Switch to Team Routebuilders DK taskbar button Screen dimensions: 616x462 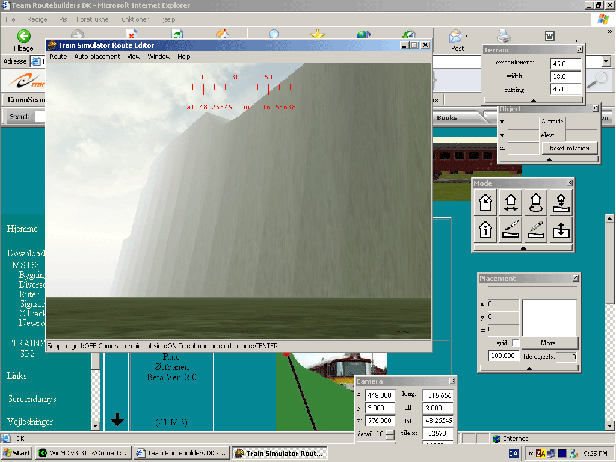coord(182,453)
